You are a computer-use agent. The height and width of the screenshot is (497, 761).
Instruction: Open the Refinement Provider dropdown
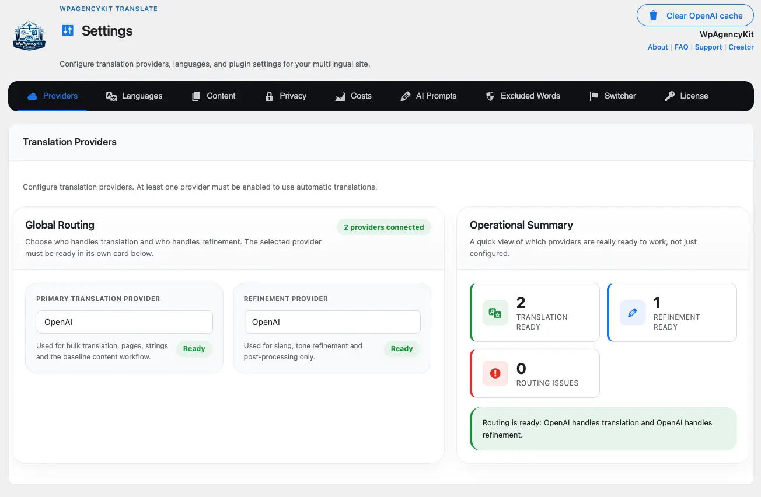point(332,322)
